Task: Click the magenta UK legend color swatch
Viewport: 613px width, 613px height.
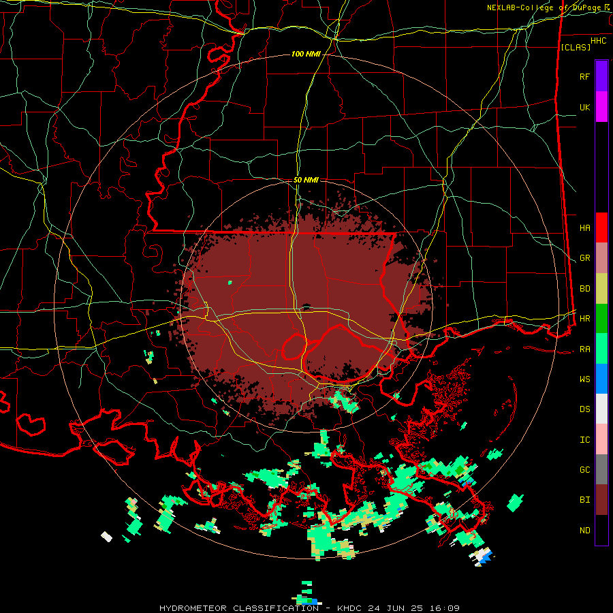Action: [x=601, y=107]
